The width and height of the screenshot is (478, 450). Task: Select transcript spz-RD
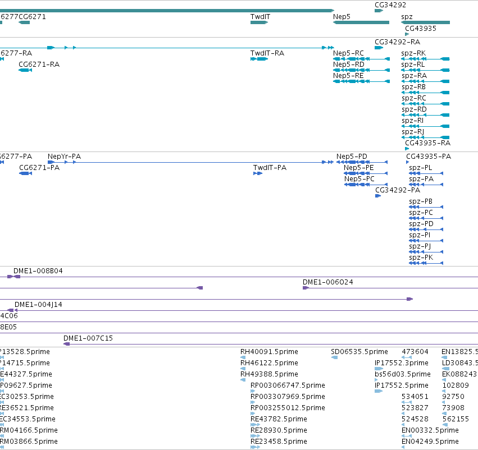coord(426,115)
